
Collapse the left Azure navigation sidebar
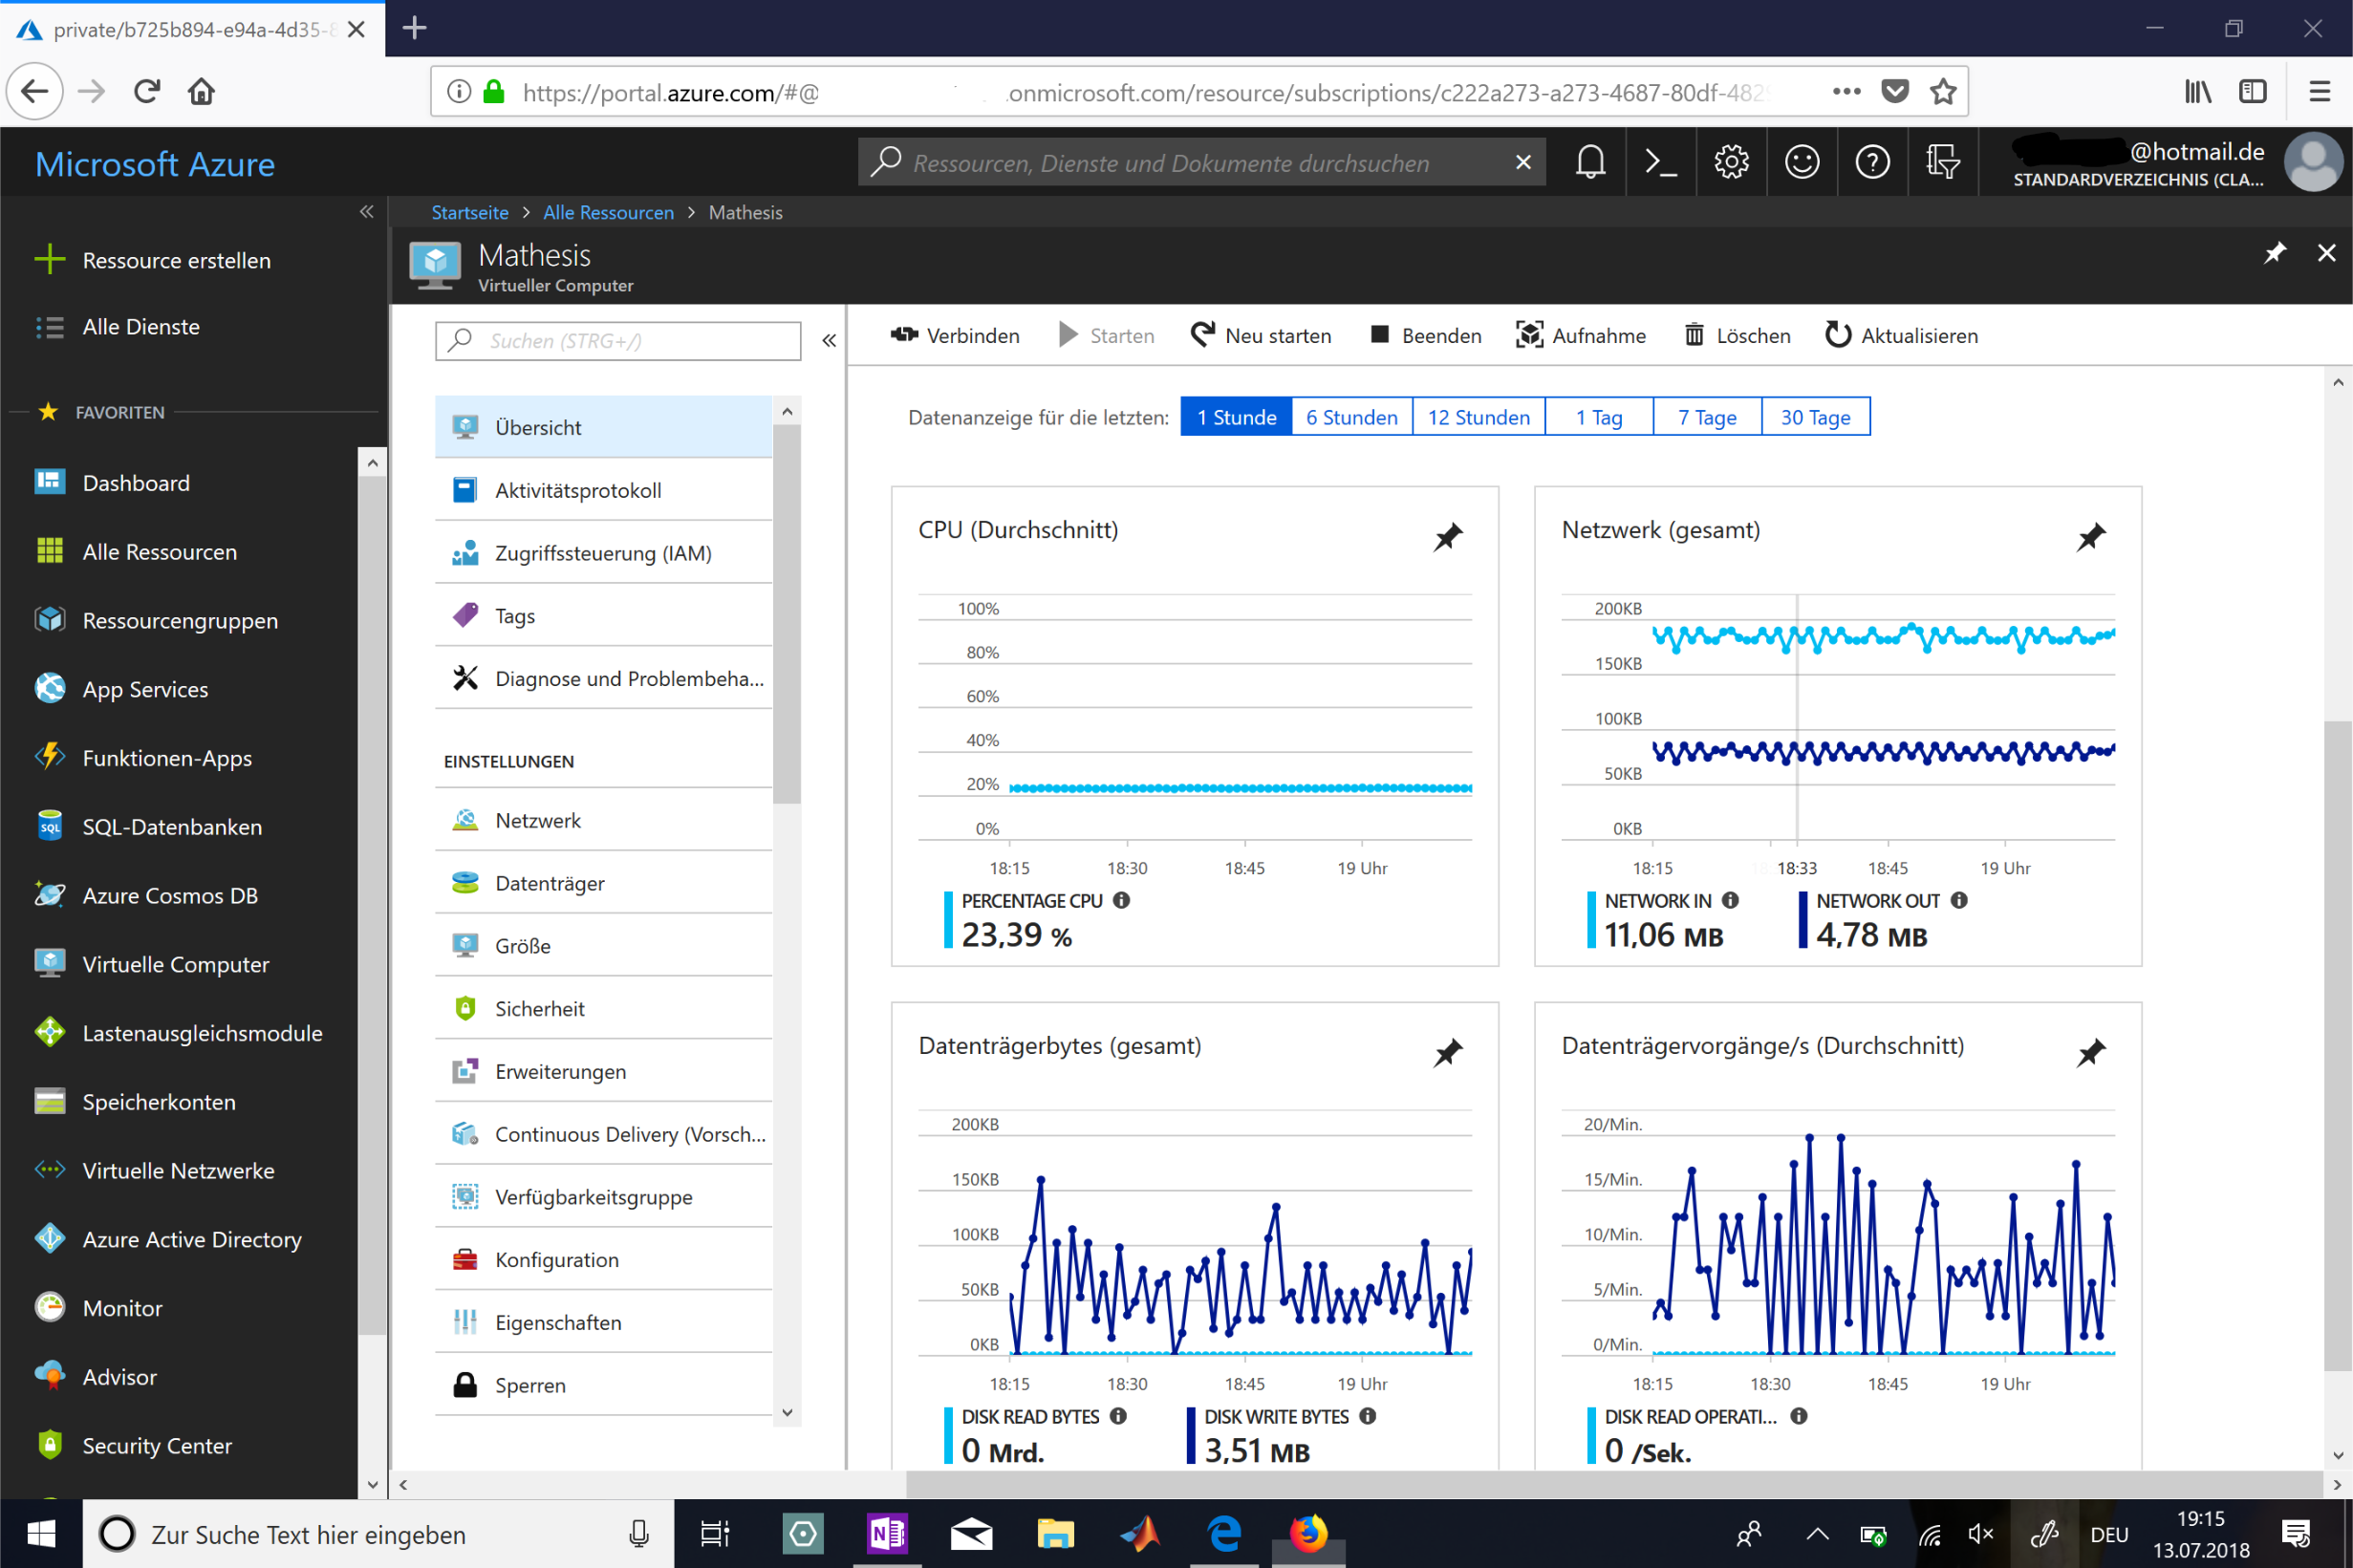pyautogui.click(x=366, y=212)
